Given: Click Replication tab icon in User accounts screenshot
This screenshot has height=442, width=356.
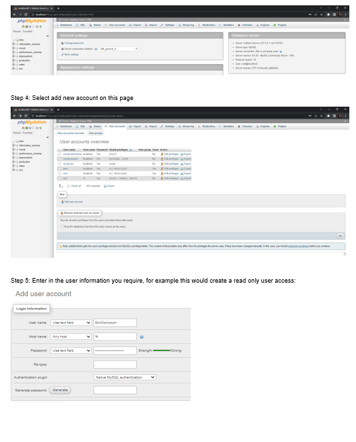Looking at the screenshot, I should tap(199, 126).
